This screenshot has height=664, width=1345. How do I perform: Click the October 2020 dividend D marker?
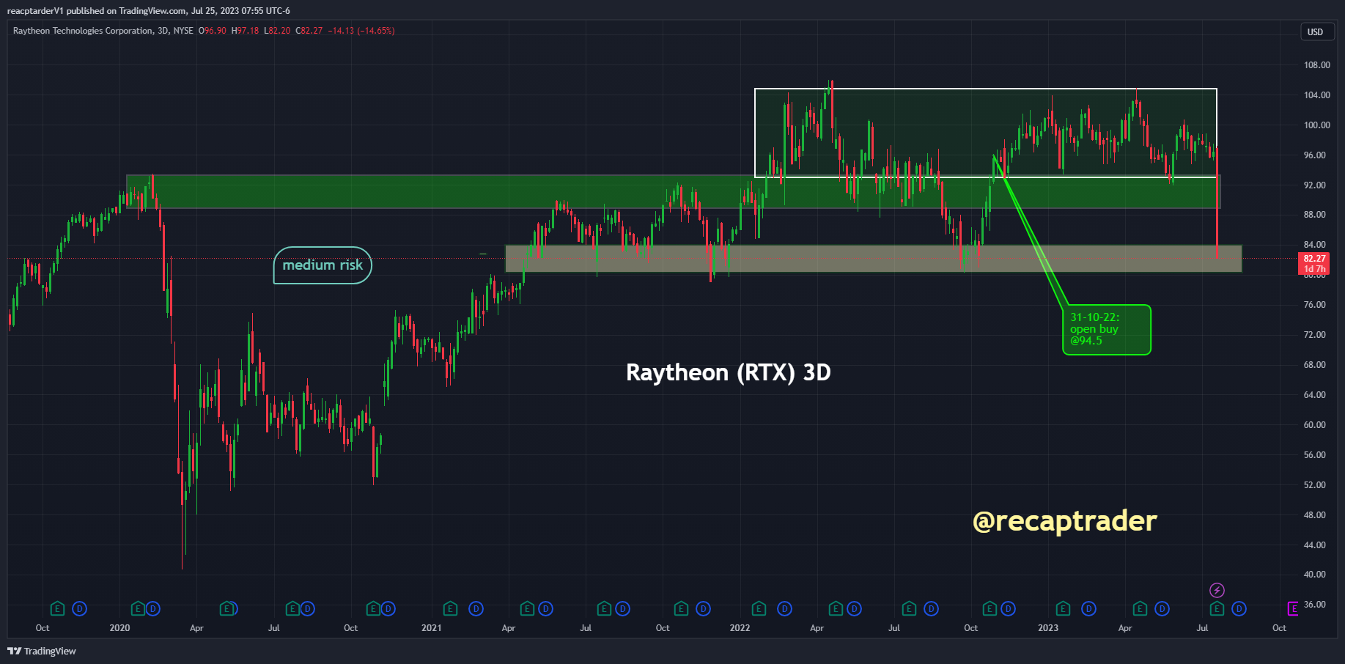388,608
